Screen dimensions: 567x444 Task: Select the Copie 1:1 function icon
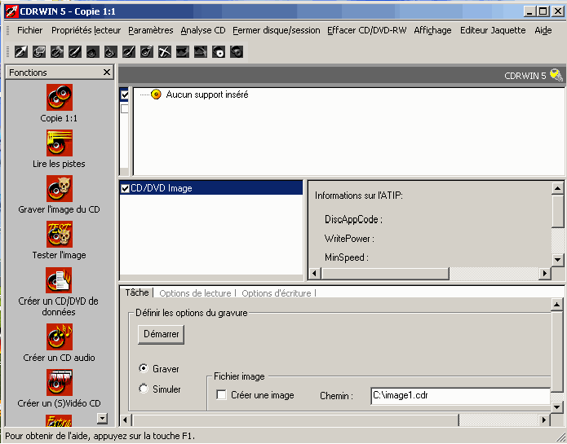[60, 98]
